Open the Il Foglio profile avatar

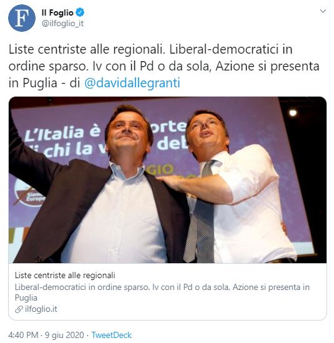coord(22,18)
